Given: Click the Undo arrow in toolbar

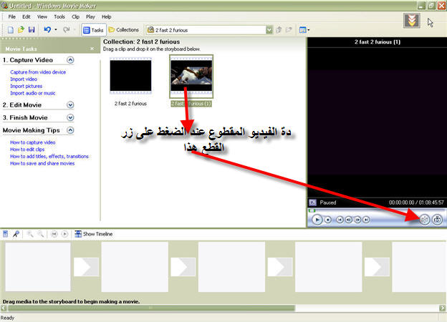Looking at the screenshot, I should [47, 30].
